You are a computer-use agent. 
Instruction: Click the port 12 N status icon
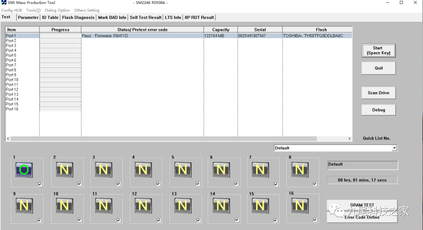143,206
